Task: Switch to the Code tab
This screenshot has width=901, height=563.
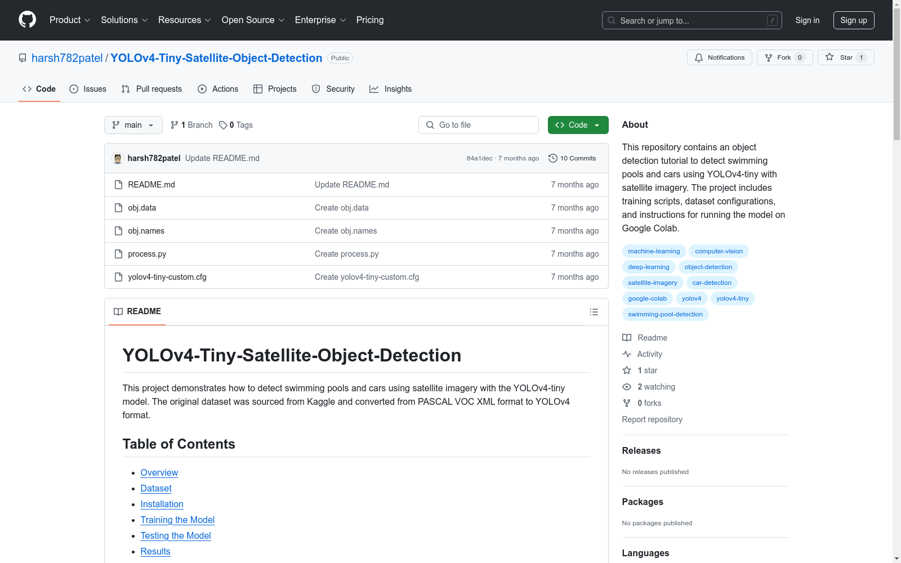Action: coord(39,89)
